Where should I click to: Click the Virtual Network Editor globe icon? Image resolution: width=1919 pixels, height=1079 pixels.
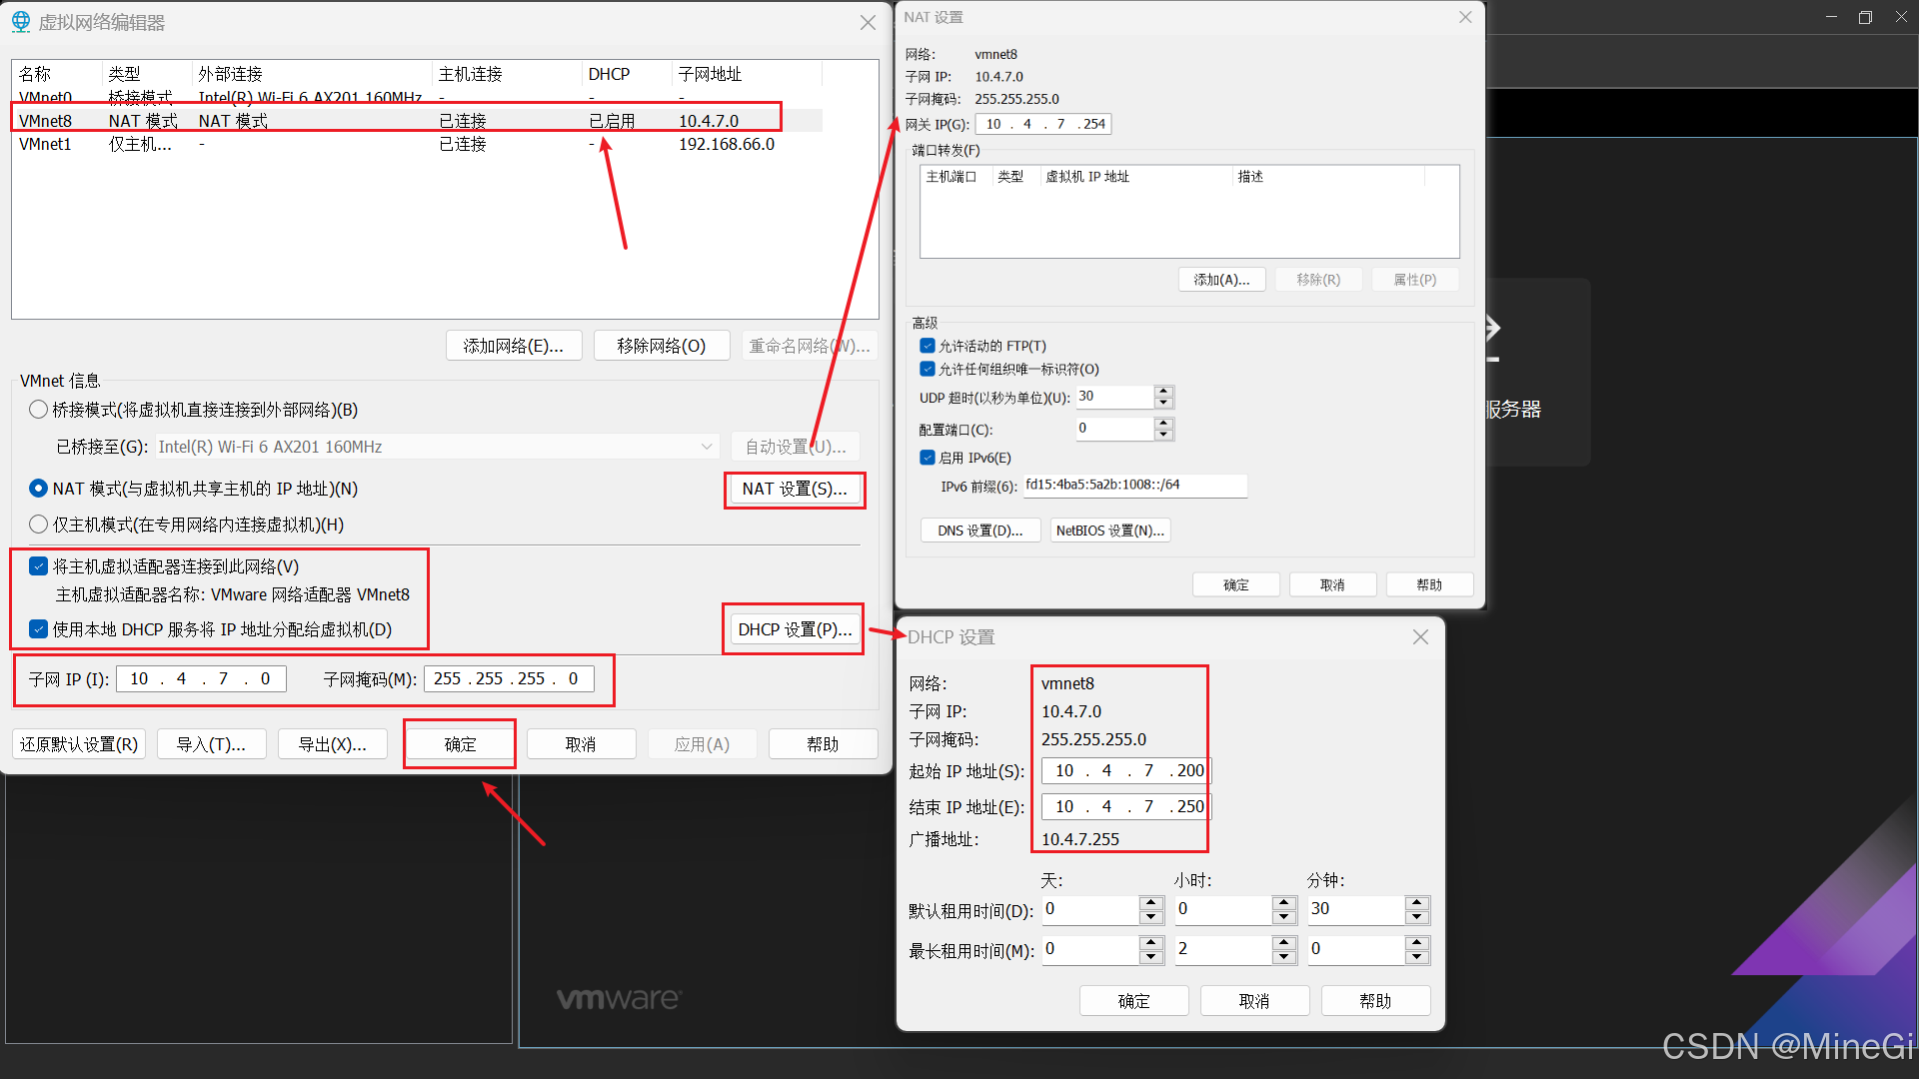pos(20,22)
